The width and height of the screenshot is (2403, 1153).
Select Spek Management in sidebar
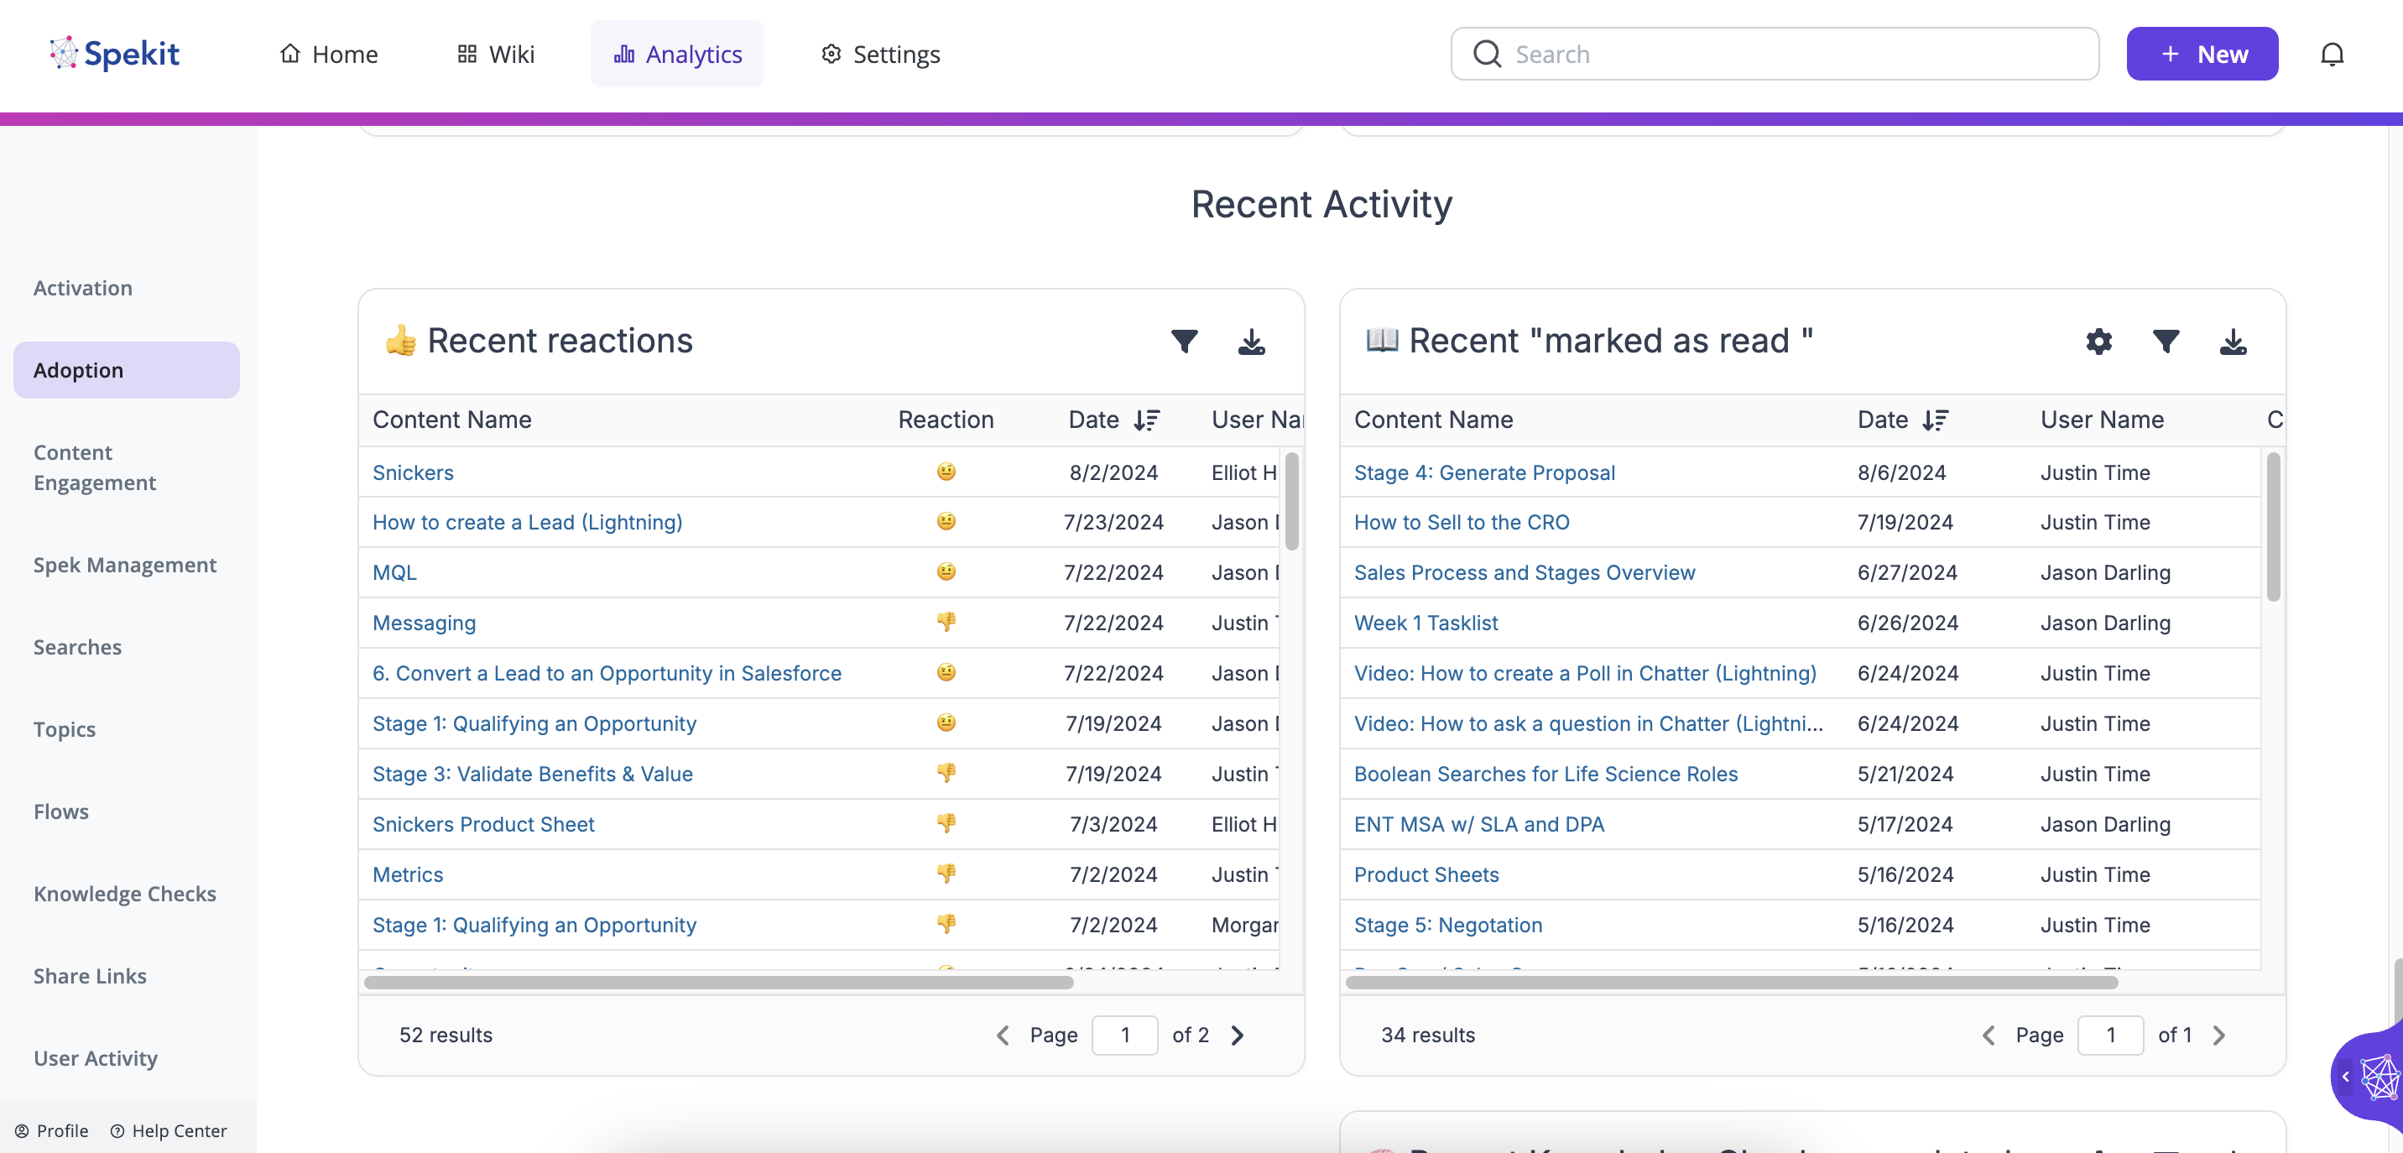pos(125,565)
